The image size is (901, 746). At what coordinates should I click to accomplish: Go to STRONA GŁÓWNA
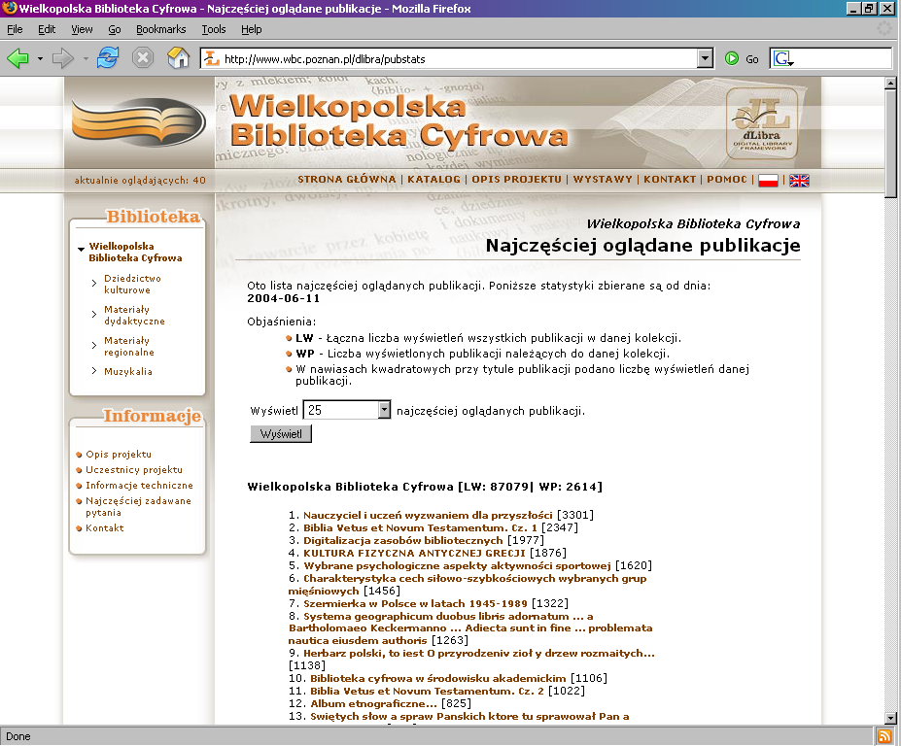tap(346, 179)
